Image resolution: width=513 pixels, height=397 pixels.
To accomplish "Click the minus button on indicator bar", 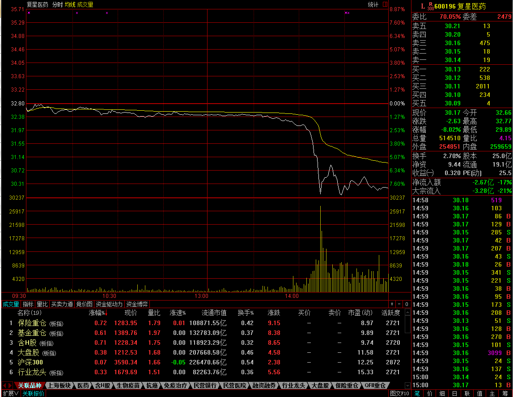I will point(399,304).
